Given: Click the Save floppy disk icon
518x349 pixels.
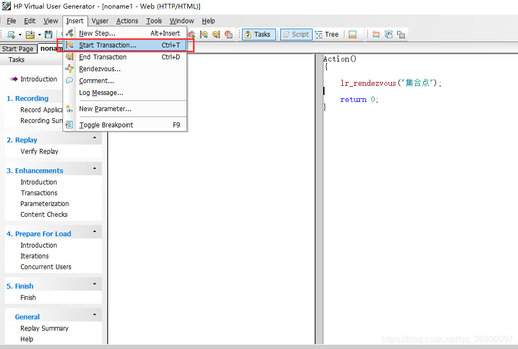Looking at the screenshot, I should [49, 35].
